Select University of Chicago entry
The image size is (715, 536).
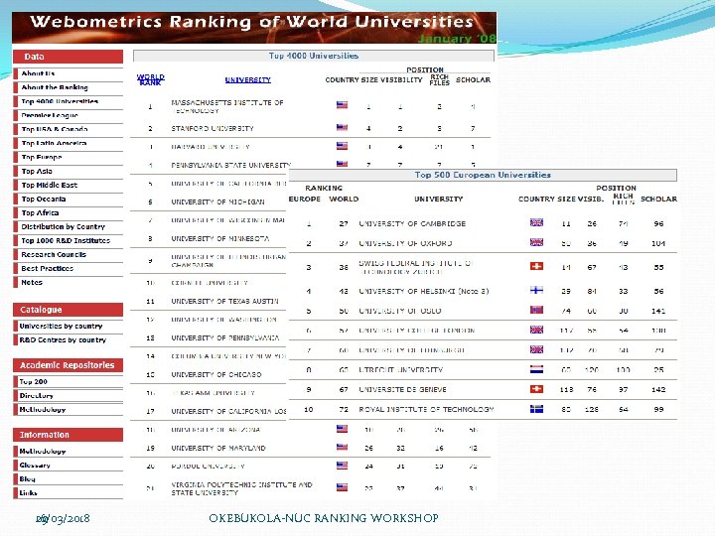[x=216, y=374]
